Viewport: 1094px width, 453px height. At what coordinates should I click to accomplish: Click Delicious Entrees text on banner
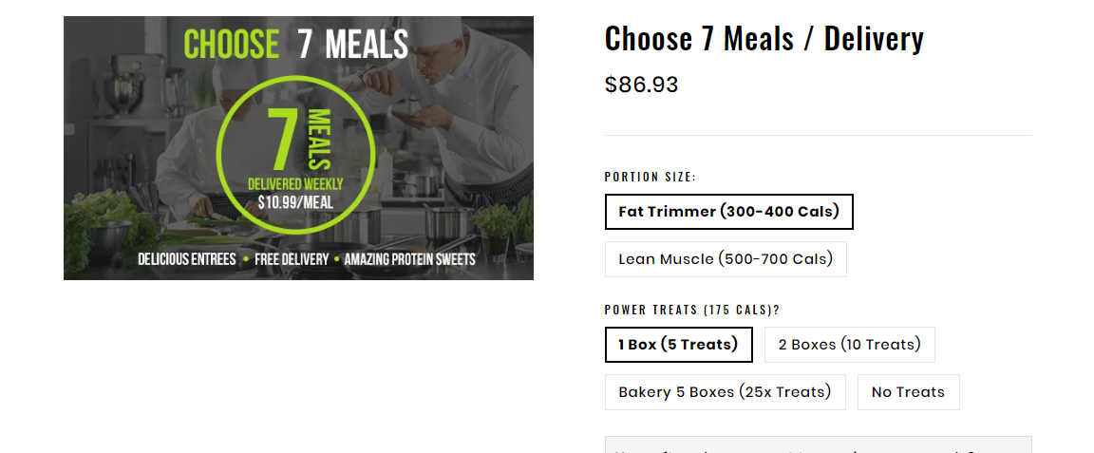tap(187, 259)
